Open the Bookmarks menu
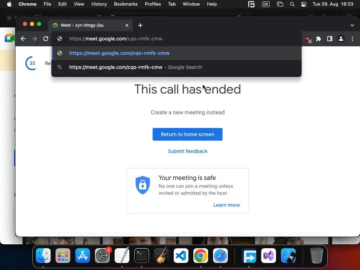 (x=126, y=4)
